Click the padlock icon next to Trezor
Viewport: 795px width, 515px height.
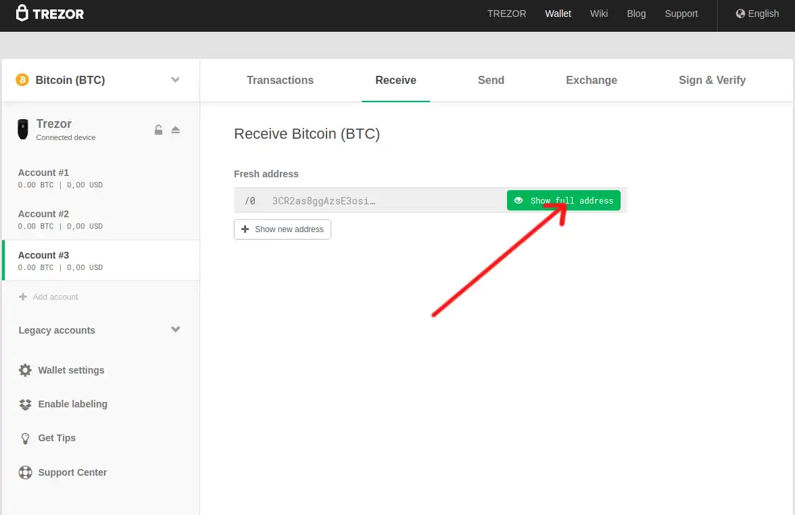point(158,130)
